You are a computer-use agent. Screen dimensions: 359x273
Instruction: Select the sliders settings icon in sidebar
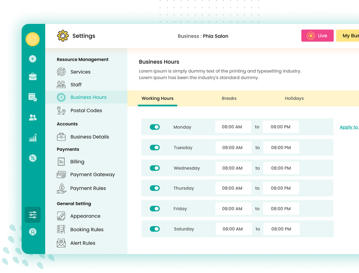tap(33, 215)
